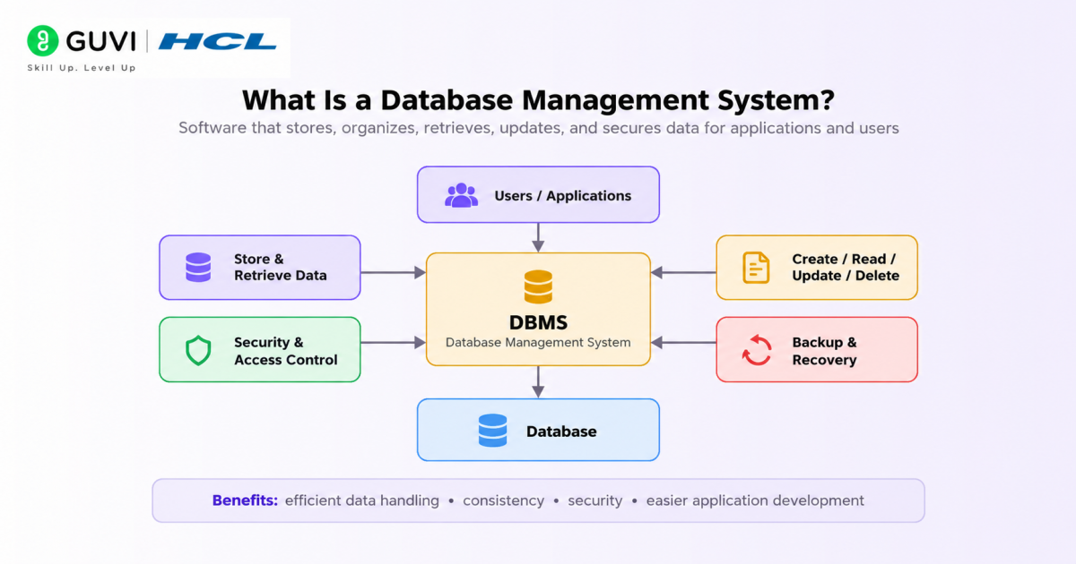Click the green GUVI logo icon
Screen dimensions: 1076x564
(x=43, y=40)
